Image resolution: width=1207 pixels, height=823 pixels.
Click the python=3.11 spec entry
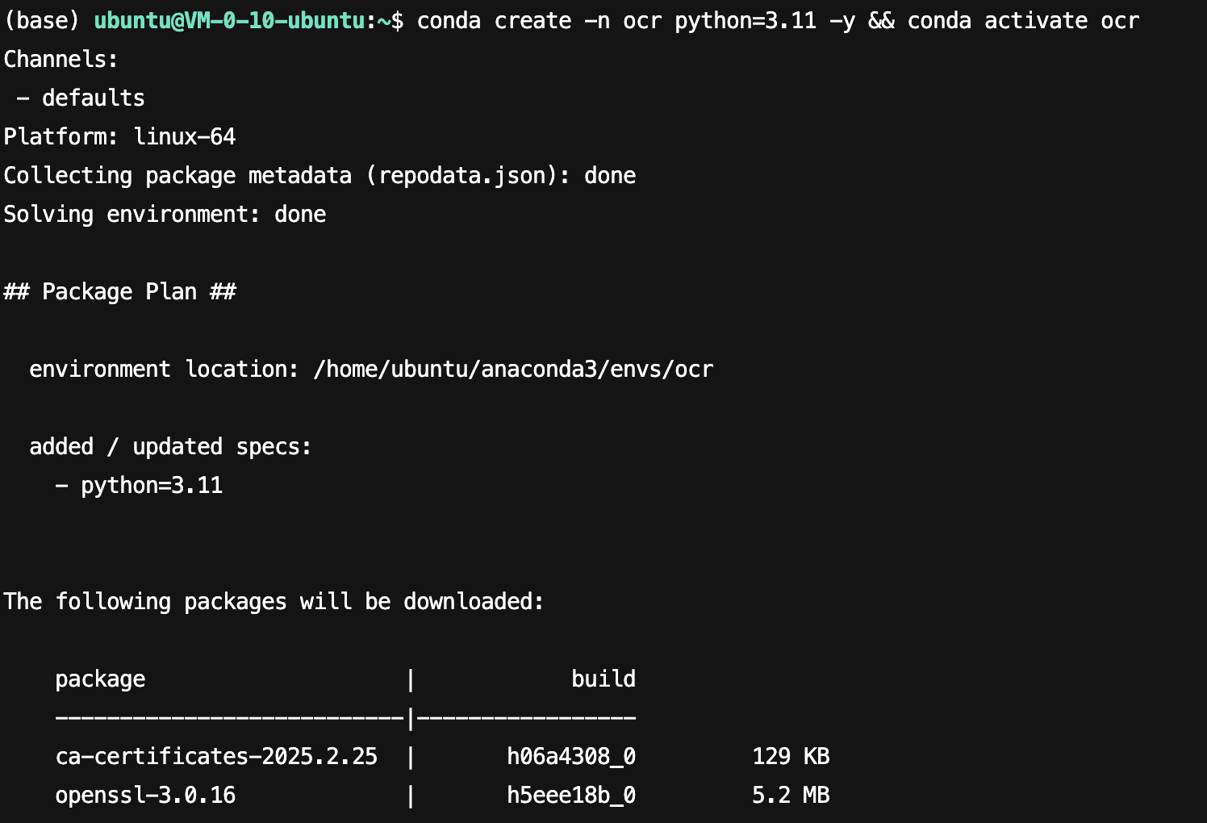tap(152, 485)
